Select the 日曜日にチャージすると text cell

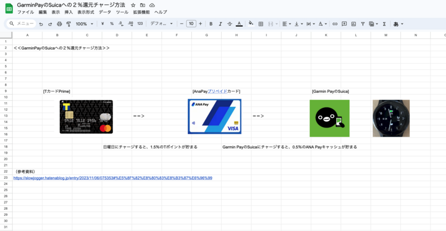pos(150,147)
